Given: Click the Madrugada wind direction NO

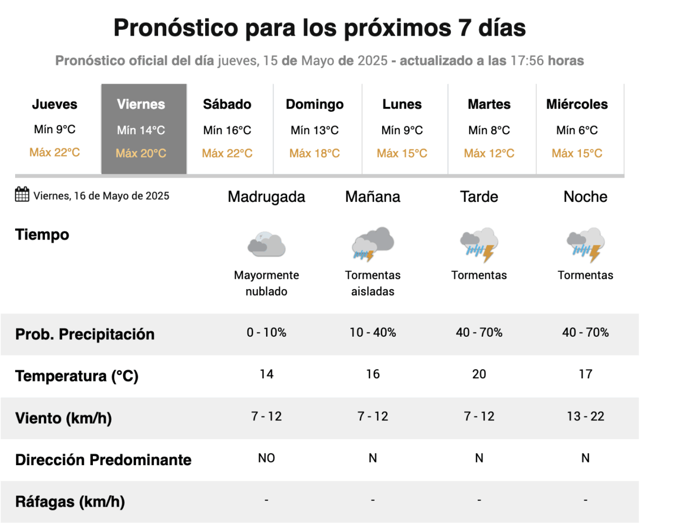Looking at the screenshot, I should coord(266,458).
